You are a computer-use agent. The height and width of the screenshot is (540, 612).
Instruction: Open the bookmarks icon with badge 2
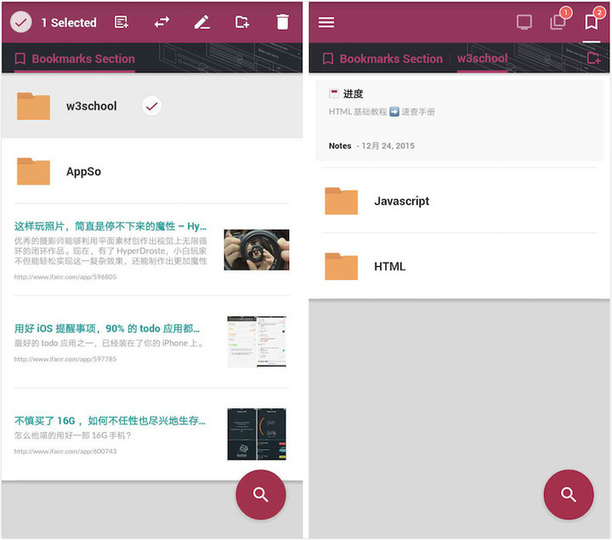coord(592,22)
